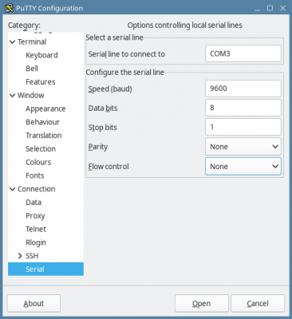Select Rlogin under Connection
292x319 pixels.
(x=36, y=242)
